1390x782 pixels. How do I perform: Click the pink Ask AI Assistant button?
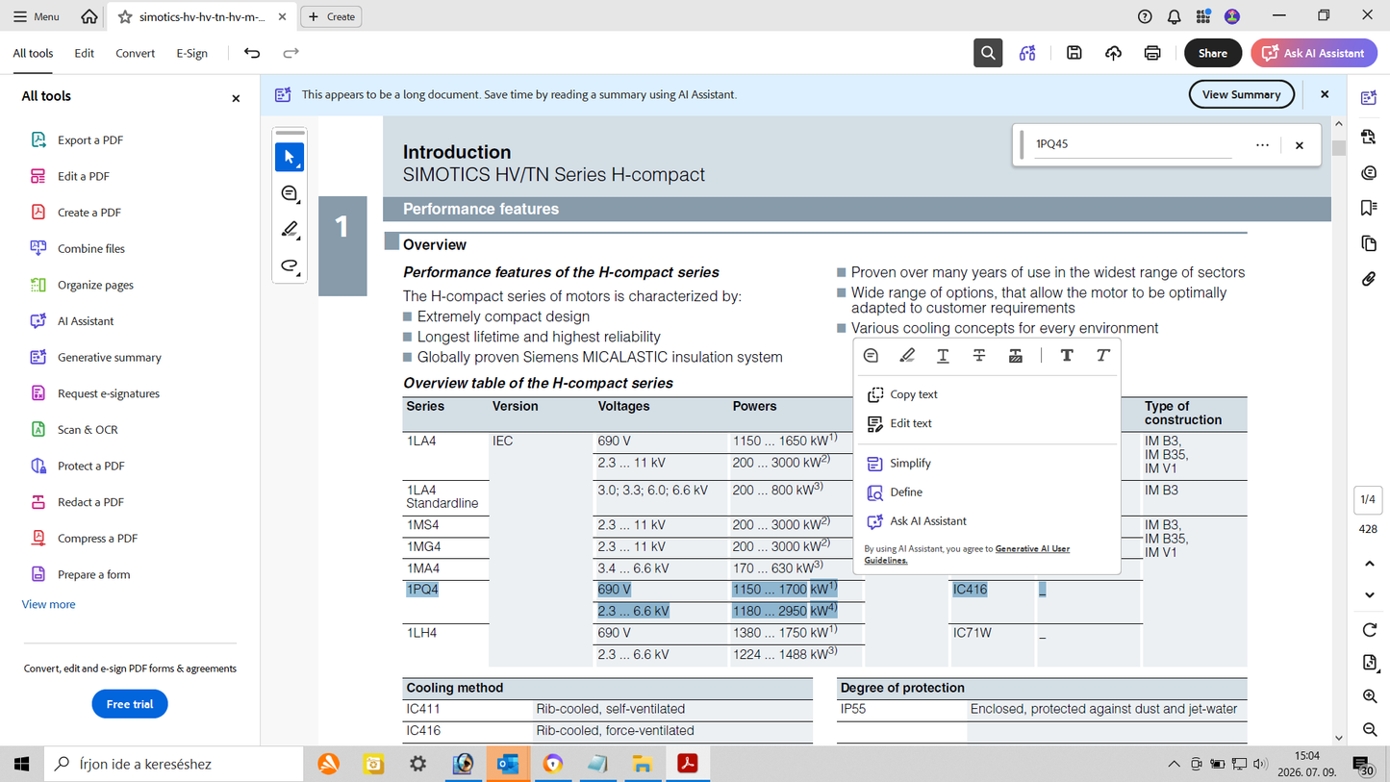(x=1314, y=53)
